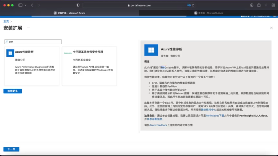Switch to the 资源组 - Microsoft Azure tab
This screenshot has width=278, height=156.
tap(209, 13)
